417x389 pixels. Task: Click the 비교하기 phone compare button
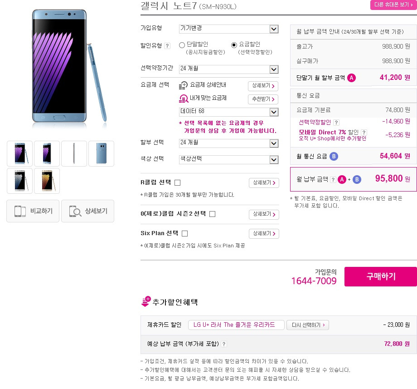click(x=33, y=211)
